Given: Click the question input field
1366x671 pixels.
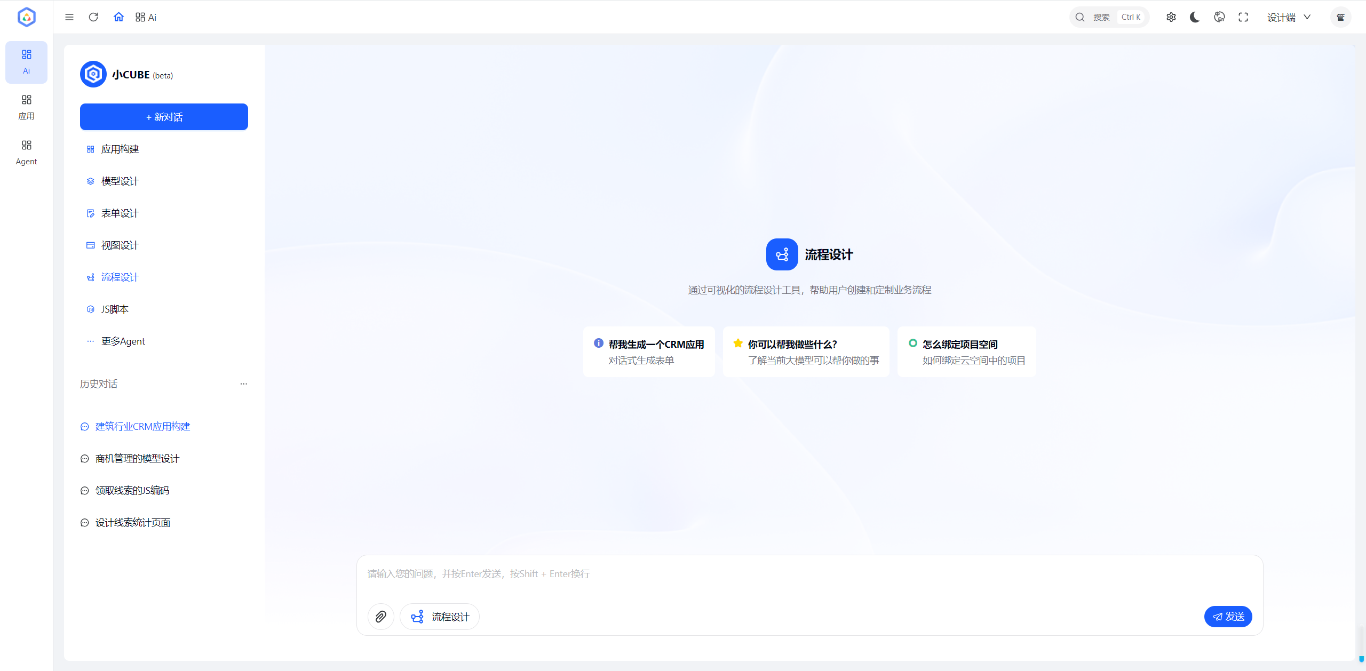Looking at the screenshot, I should (x=747, y=573).
